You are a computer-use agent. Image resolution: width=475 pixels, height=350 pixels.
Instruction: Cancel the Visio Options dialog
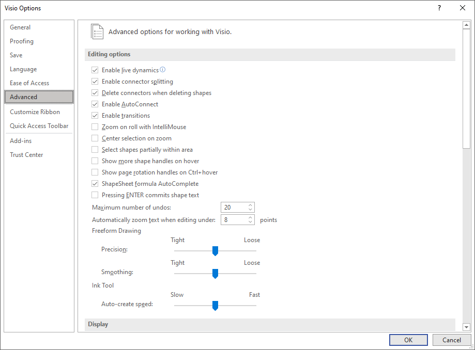click(x=452, y=340)
